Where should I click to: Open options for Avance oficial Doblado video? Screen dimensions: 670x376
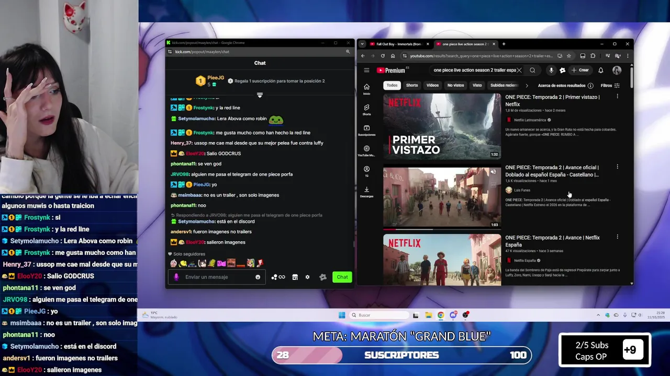coord(617,167)
